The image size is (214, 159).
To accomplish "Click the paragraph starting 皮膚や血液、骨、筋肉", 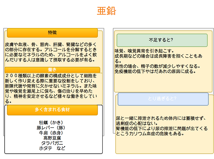I will click(x=51, y=52).
